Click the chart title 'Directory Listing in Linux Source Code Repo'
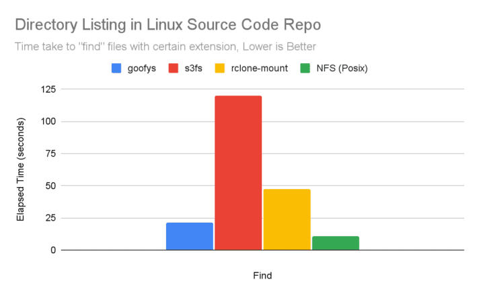The image size is (479, 296). point(168,26)
